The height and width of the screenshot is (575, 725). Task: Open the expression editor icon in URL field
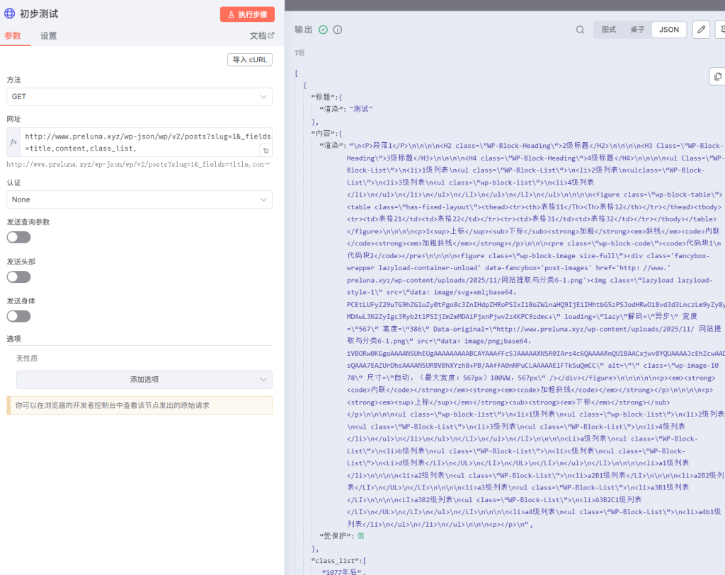[266, 150]
